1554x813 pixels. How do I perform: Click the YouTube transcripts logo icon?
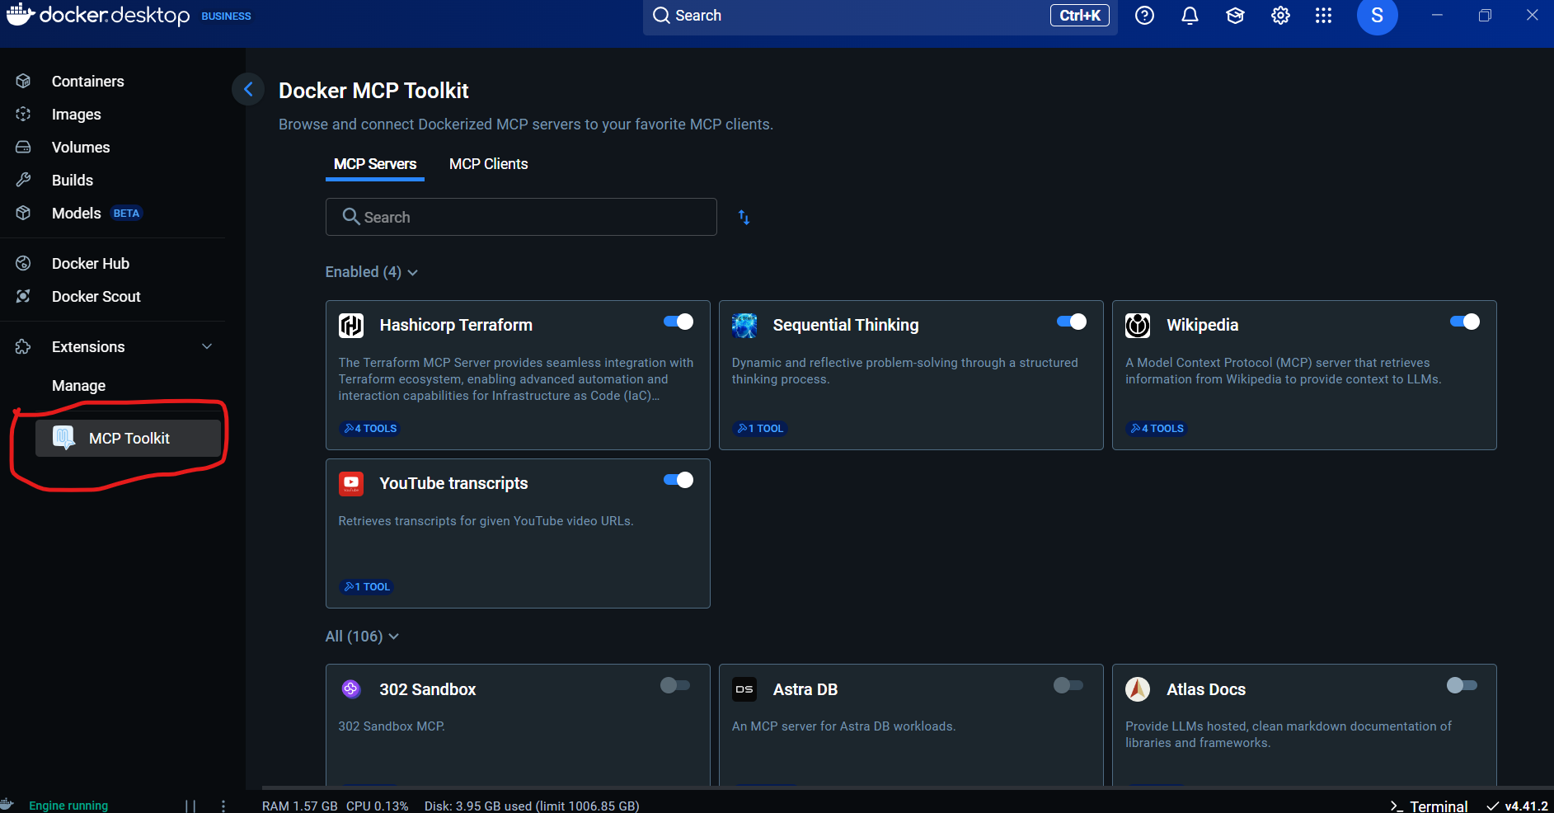[x=351, y=483]
